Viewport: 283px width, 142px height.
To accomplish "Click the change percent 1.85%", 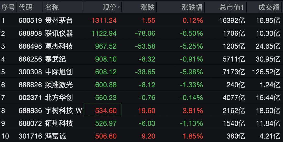I will [193, 136].
